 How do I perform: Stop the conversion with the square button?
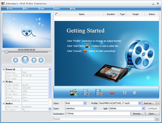[134, 92]
